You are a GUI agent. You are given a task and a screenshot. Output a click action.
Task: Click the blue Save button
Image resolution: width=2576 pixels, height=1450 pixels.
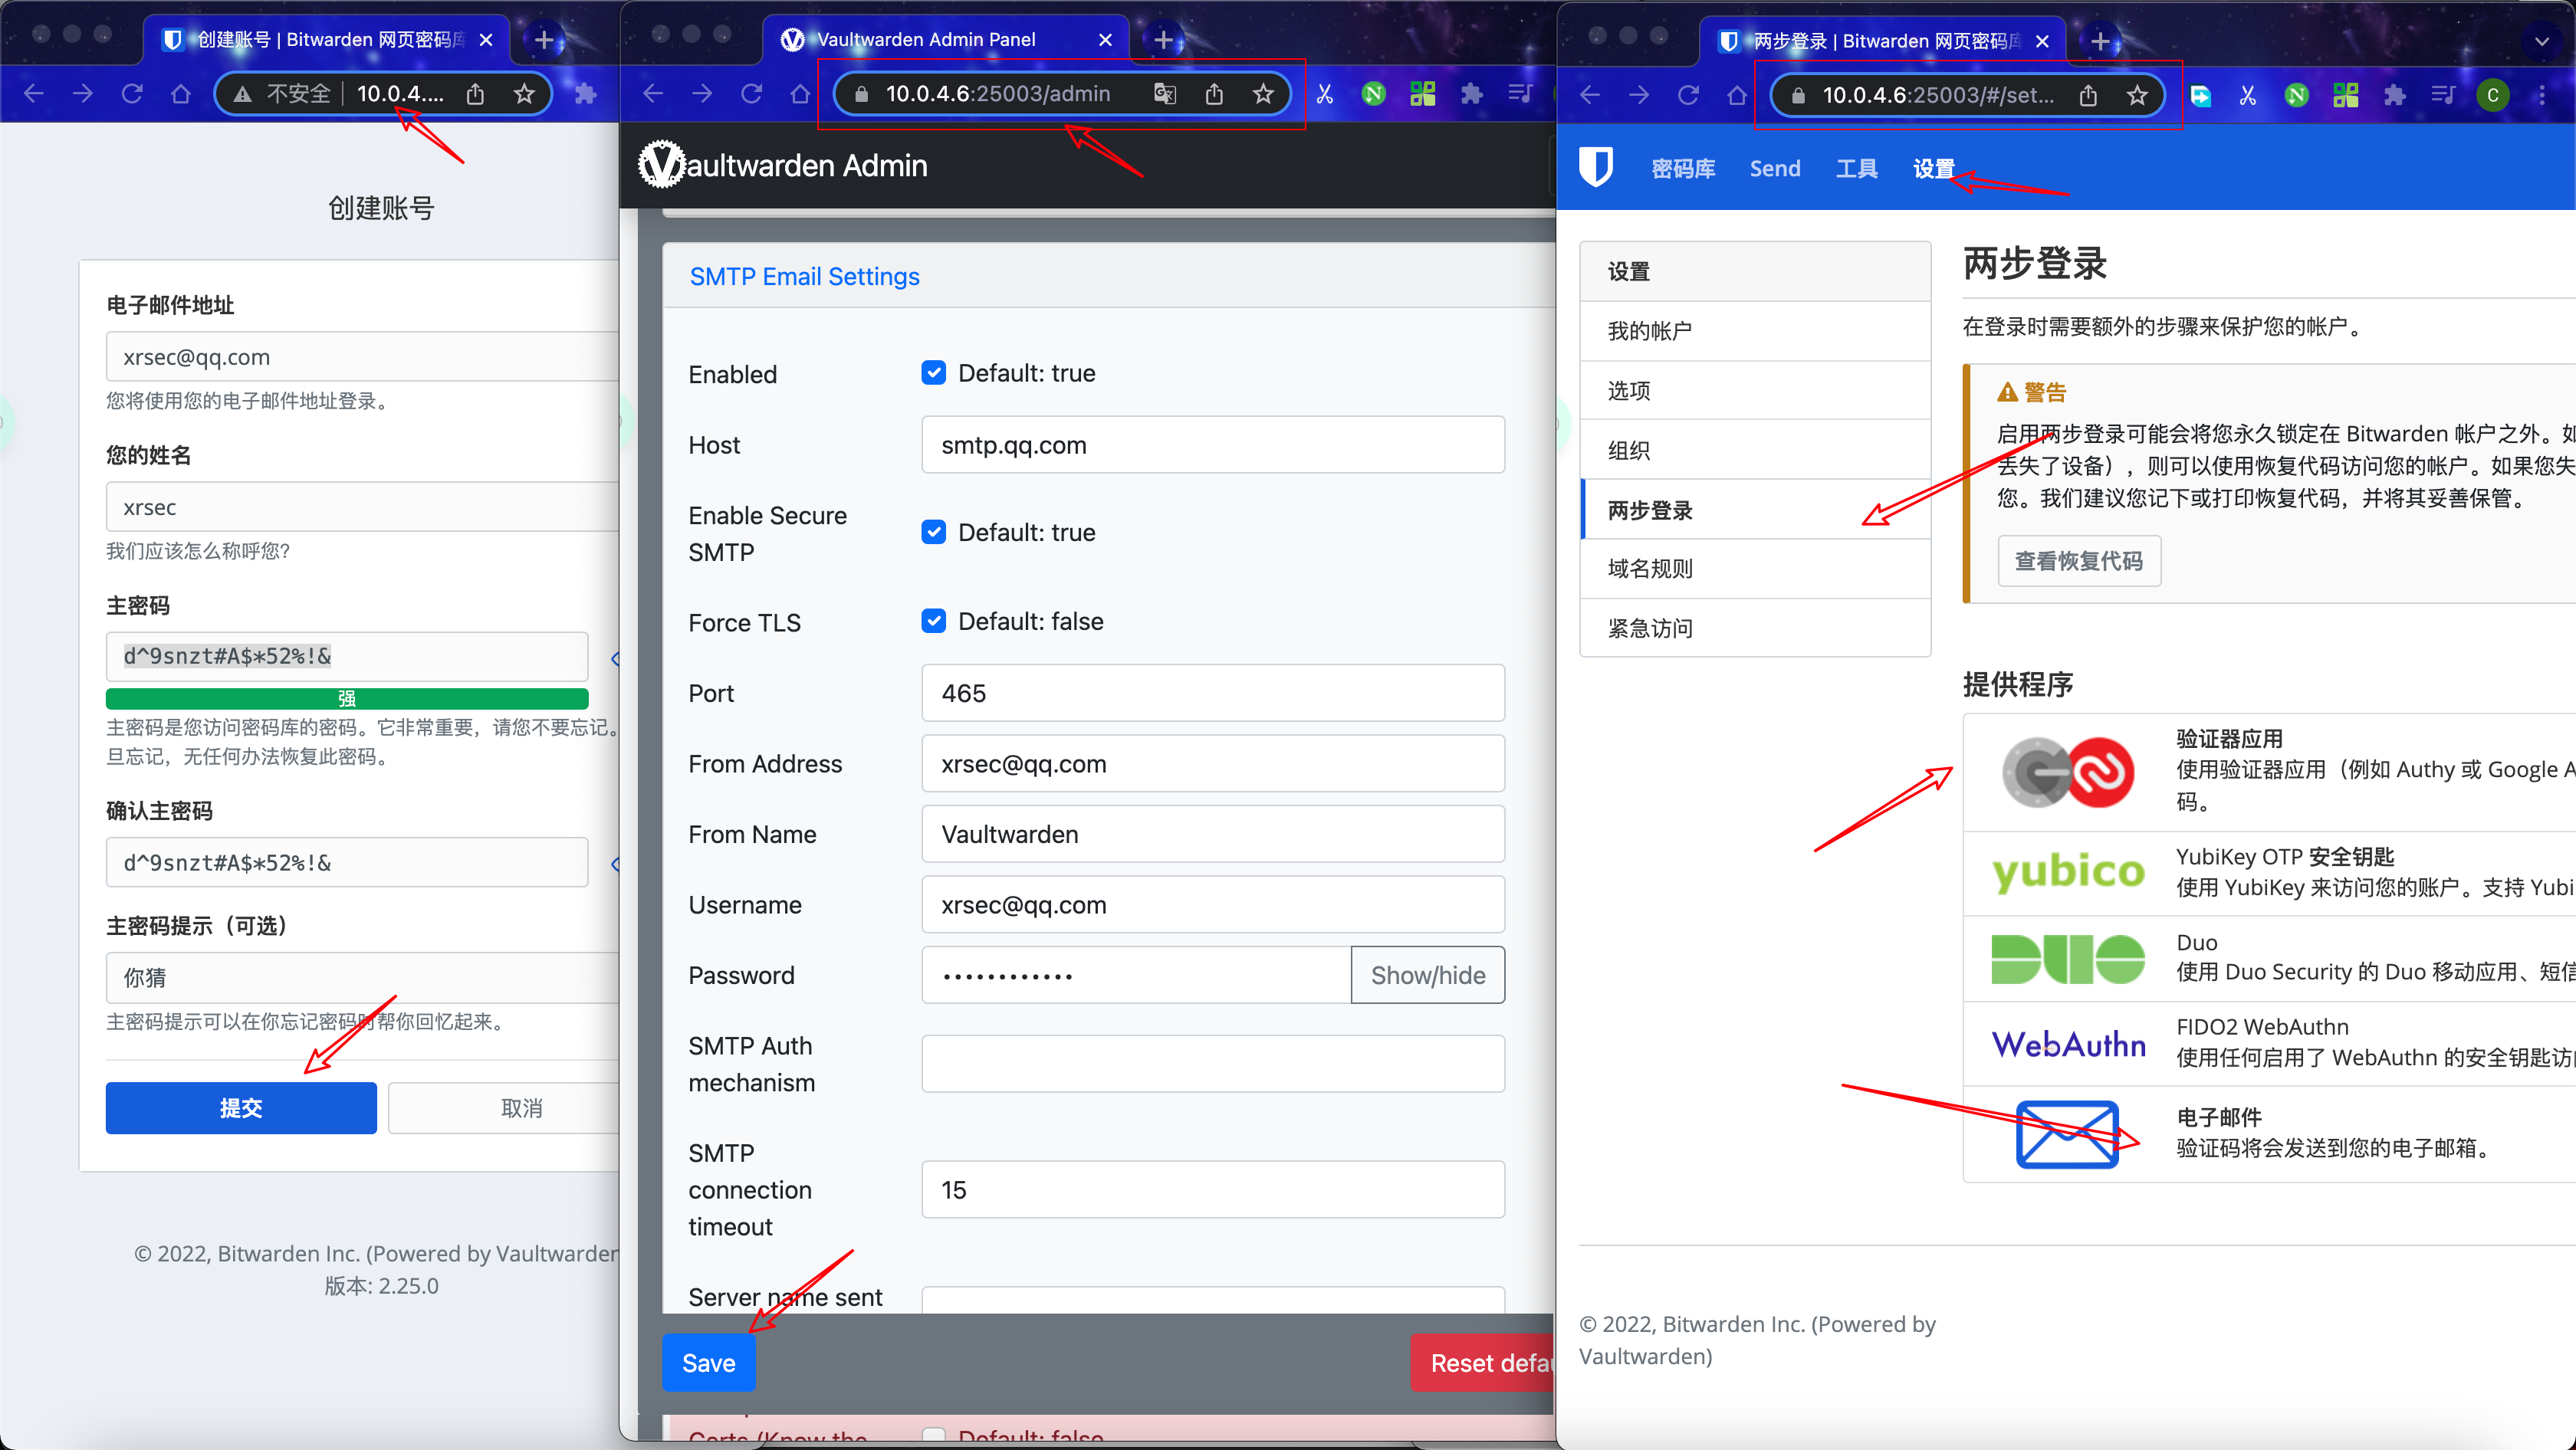click(708, 1363)
